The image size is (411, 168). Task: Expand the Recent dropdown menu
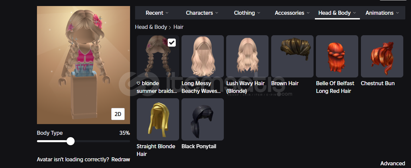pyautogui.click(x=157, y=13)
